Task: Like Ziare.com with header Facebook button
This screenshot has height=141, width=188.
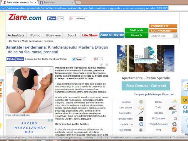Action: tap(52, 18)
